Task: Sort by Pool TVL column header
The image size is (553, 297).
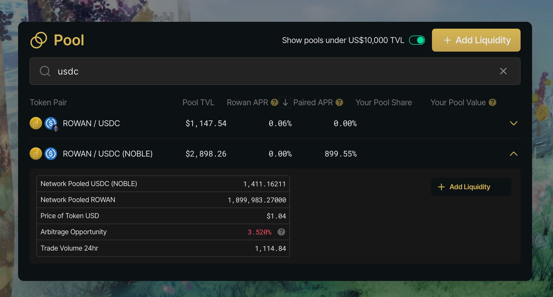Action: coord(198,102)
